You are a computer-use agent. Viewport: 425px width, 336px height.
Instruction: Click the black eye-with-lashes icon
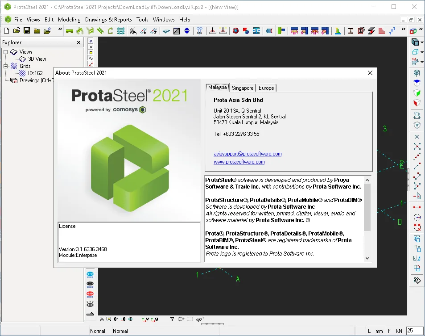pyautogui.click(x=90, y=304)
